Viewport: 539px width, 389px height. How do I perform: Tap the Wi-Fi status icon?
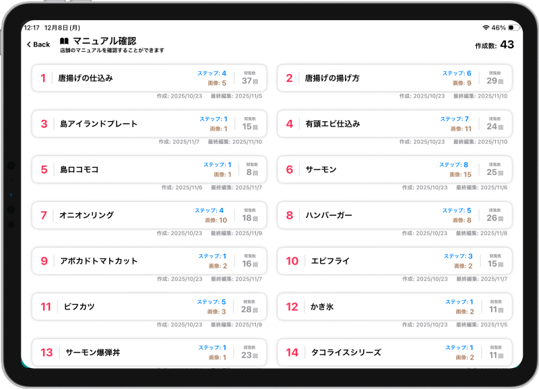[x=486, y=28]
